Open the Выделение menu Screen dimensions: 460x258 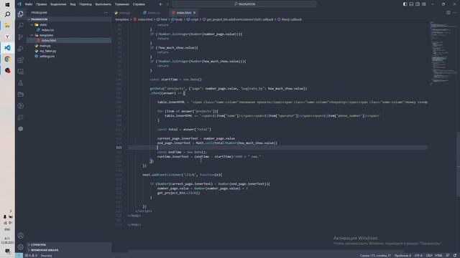point(58,4)
